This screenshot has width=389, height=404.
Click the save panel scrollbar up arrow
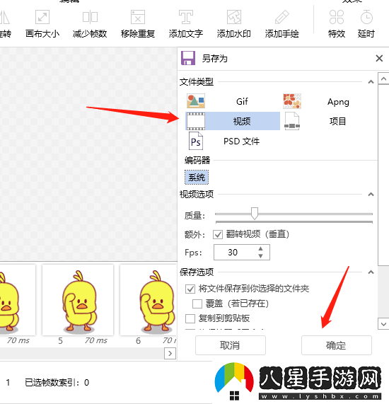click(383, 79)
